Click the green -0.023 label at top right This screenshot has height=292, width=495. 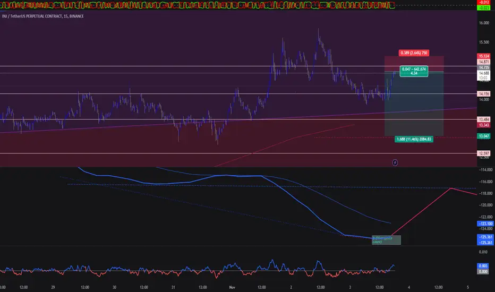[x=484, y=7]
